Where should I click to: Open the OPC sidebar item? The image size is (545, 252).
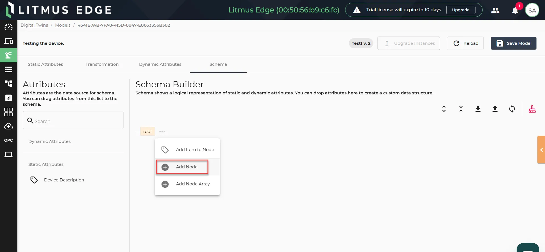9,140
